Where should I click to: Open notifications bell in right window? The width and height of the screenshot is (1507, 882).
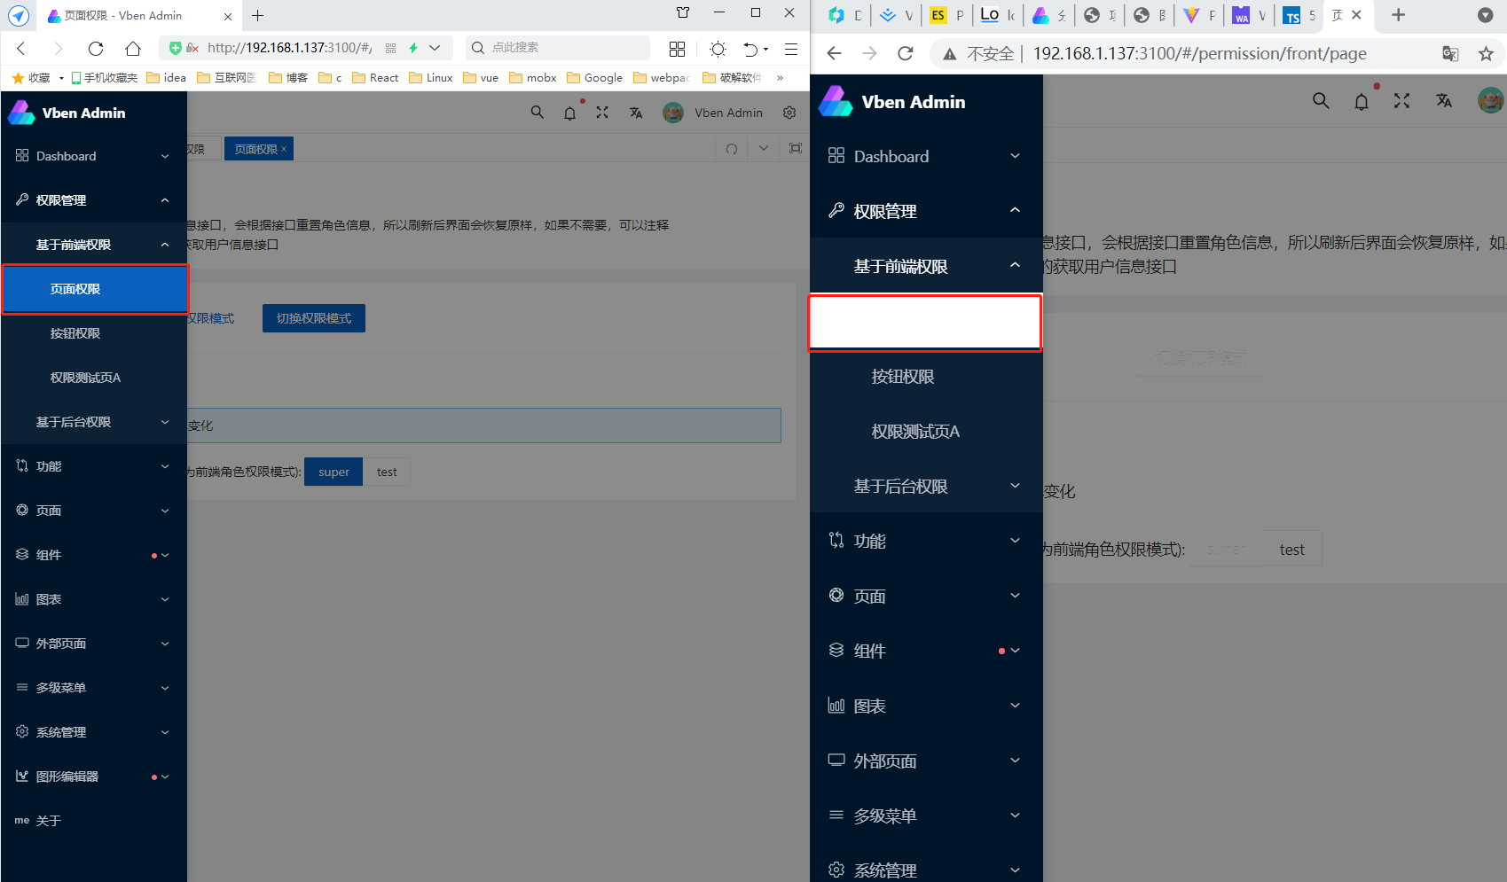[x=1362, y=101]
